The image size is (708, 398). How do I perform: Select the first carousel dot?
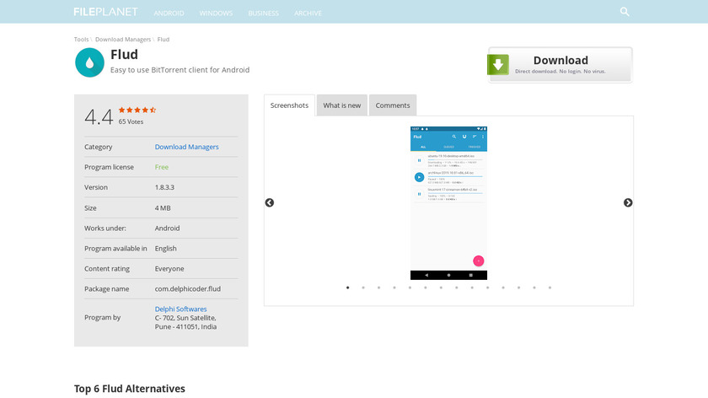[x=347, y=288]
